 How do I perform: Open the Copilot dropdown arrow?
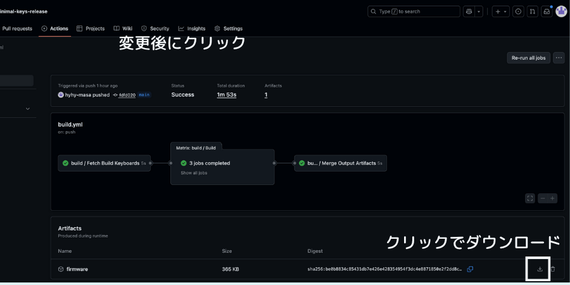pyautogui.click(x=479, y=11)
